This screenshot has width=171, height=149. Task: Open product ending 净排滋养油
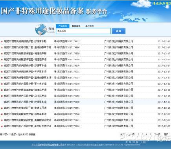click(x=25, y=96)
